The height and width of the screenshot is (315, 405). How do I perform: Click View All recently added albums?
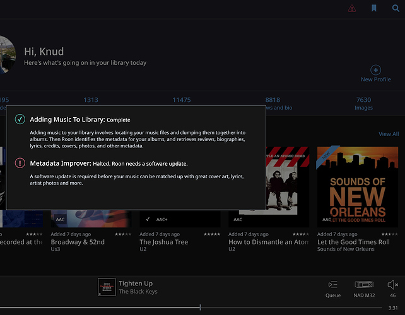pos(389,134)
